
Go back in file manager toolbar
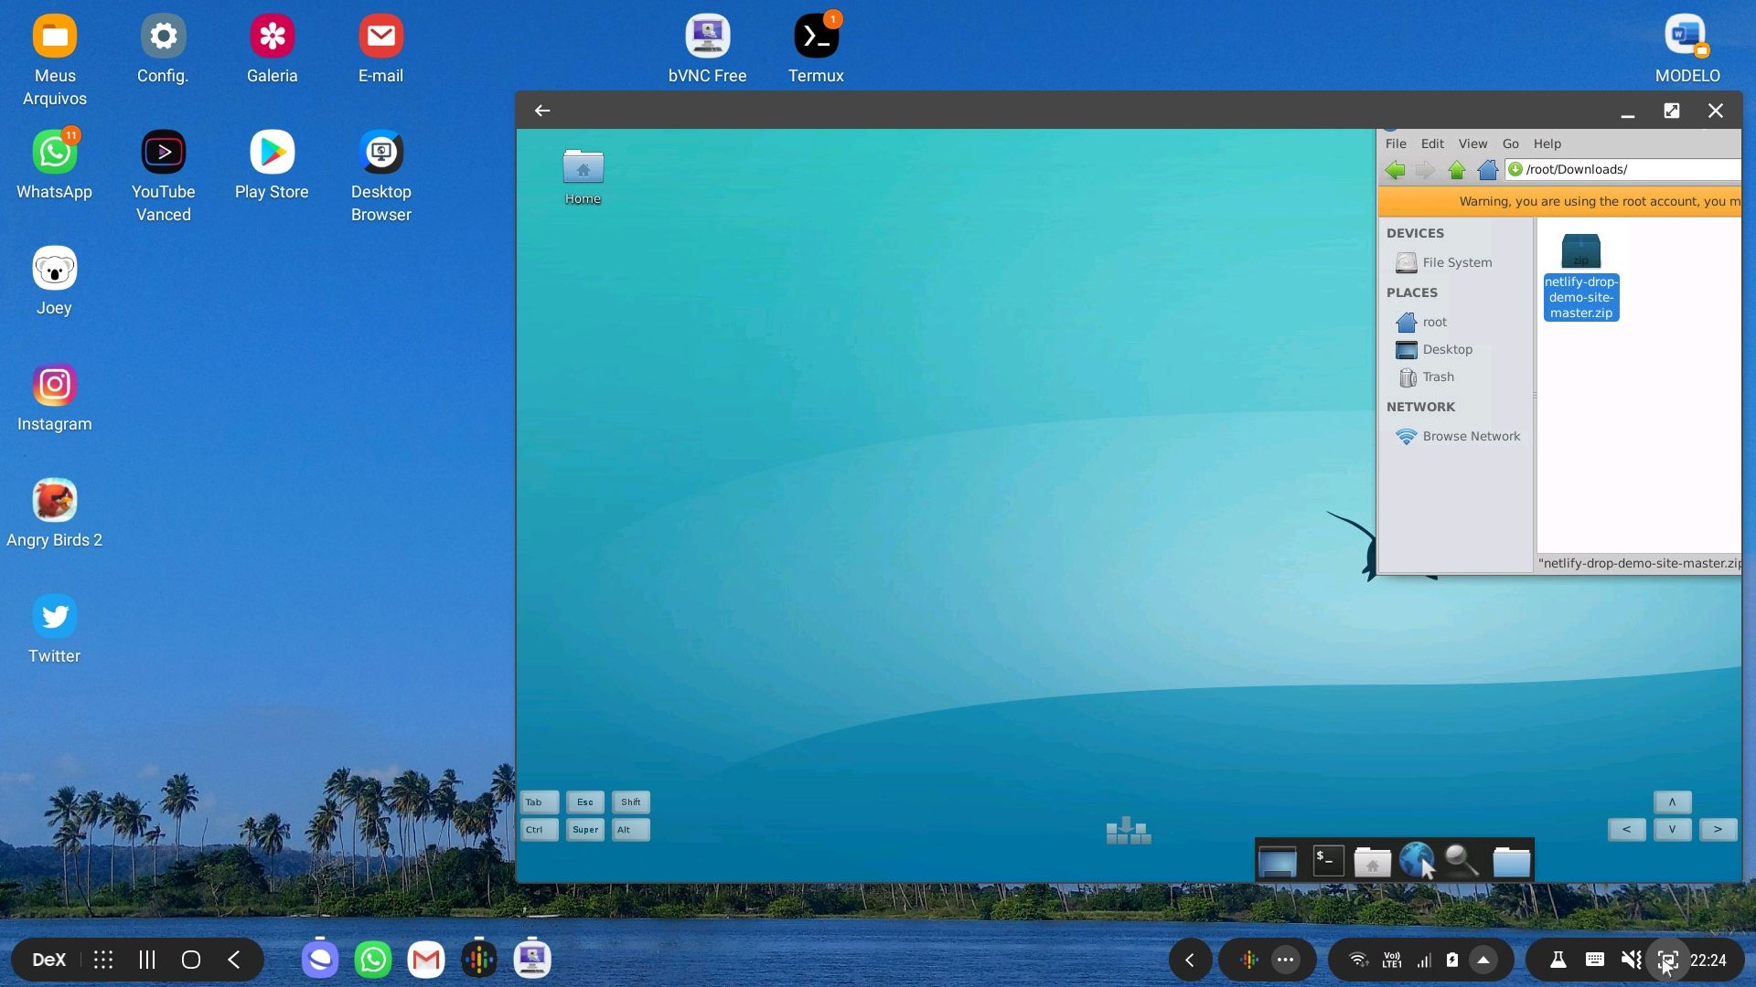1395,170
